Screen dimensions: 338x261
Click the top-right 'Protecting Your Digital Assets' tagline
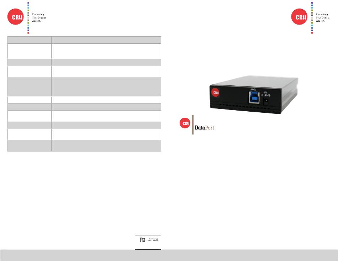click(x=322, y=18)
